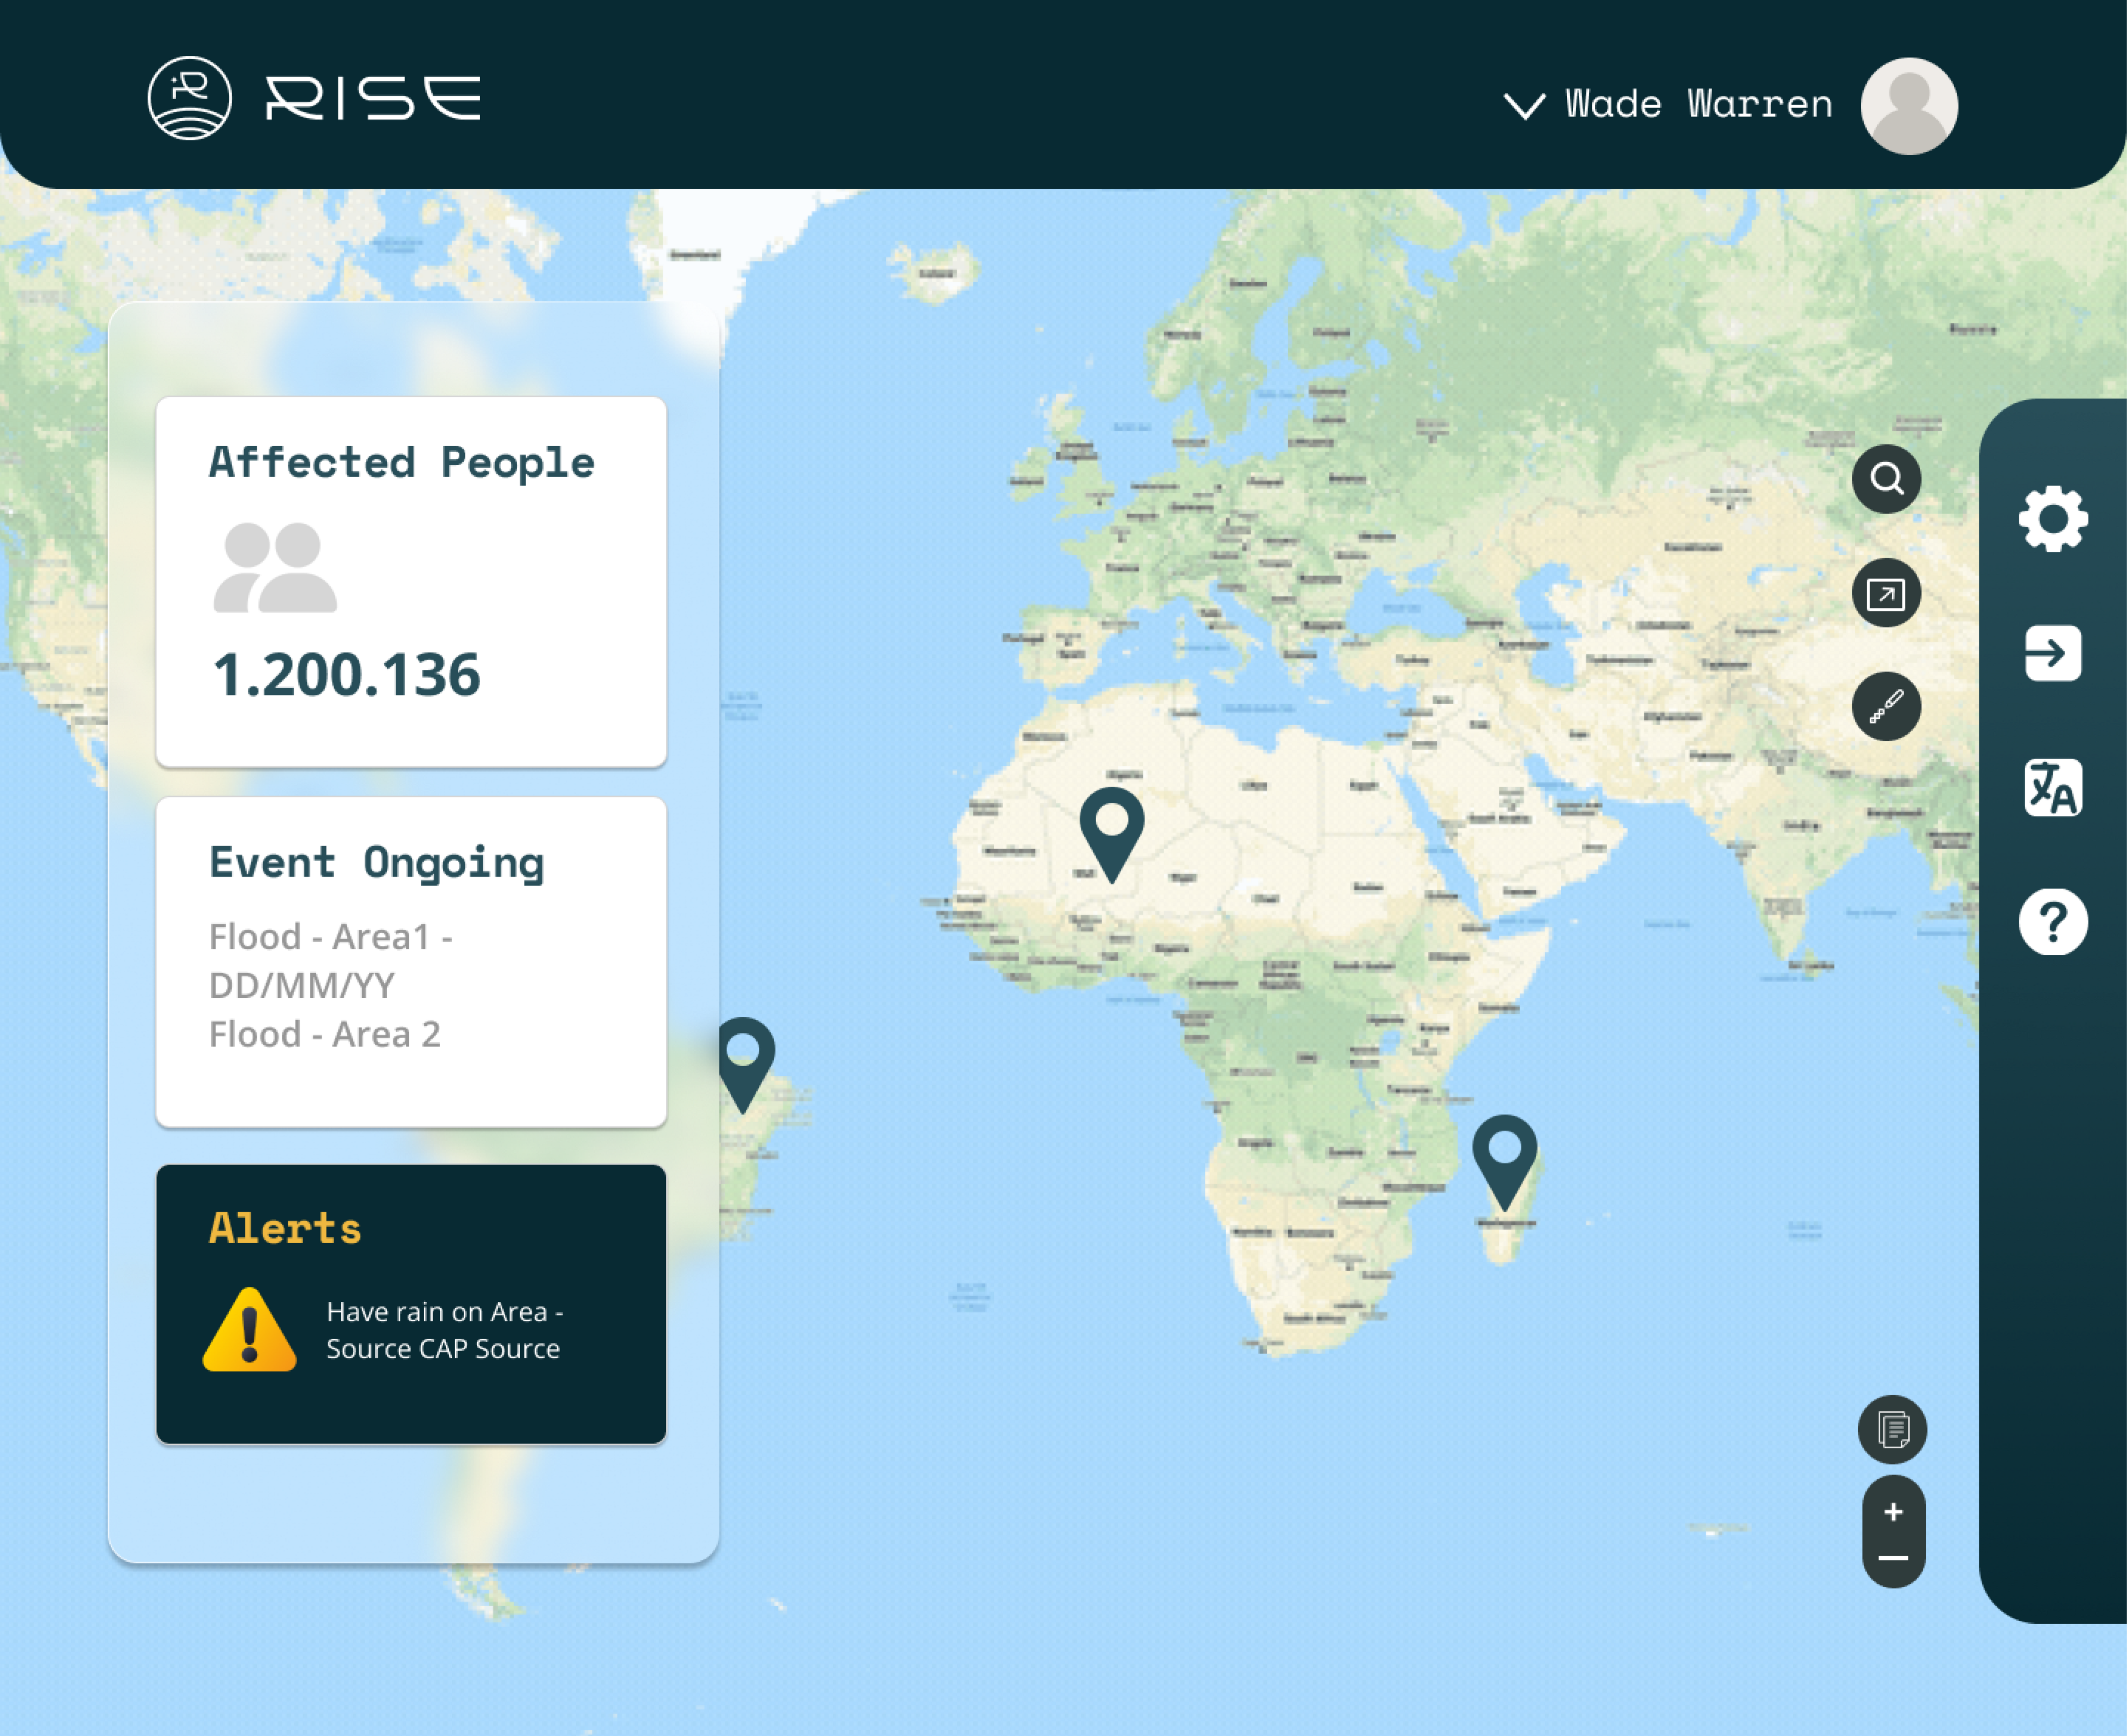Open the map search tool

pos(1886,479)
